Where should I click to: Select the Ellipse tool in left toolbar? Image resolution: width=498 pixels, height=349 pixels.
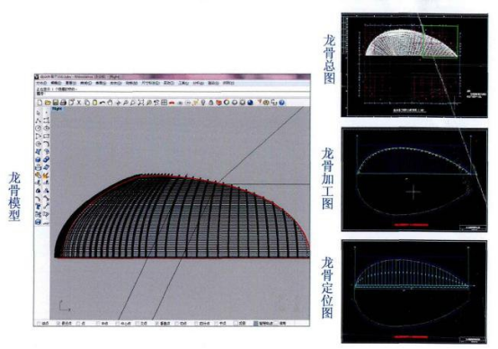(x=47, y=129)
